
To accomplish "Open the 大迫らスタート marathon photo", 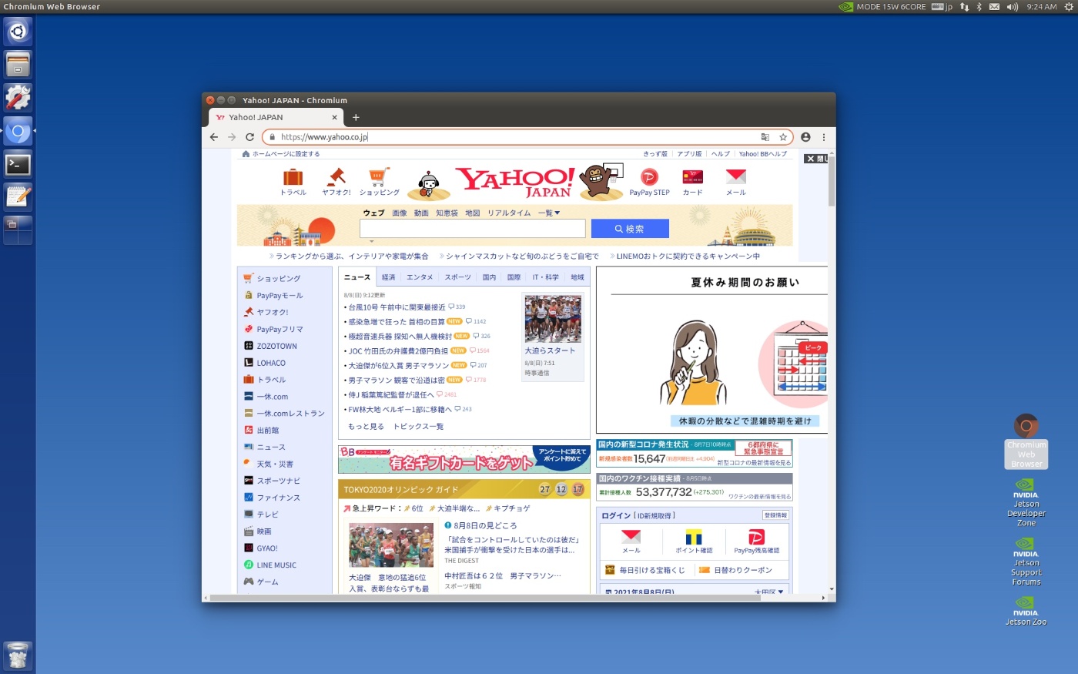I will [x=553, y=319].
